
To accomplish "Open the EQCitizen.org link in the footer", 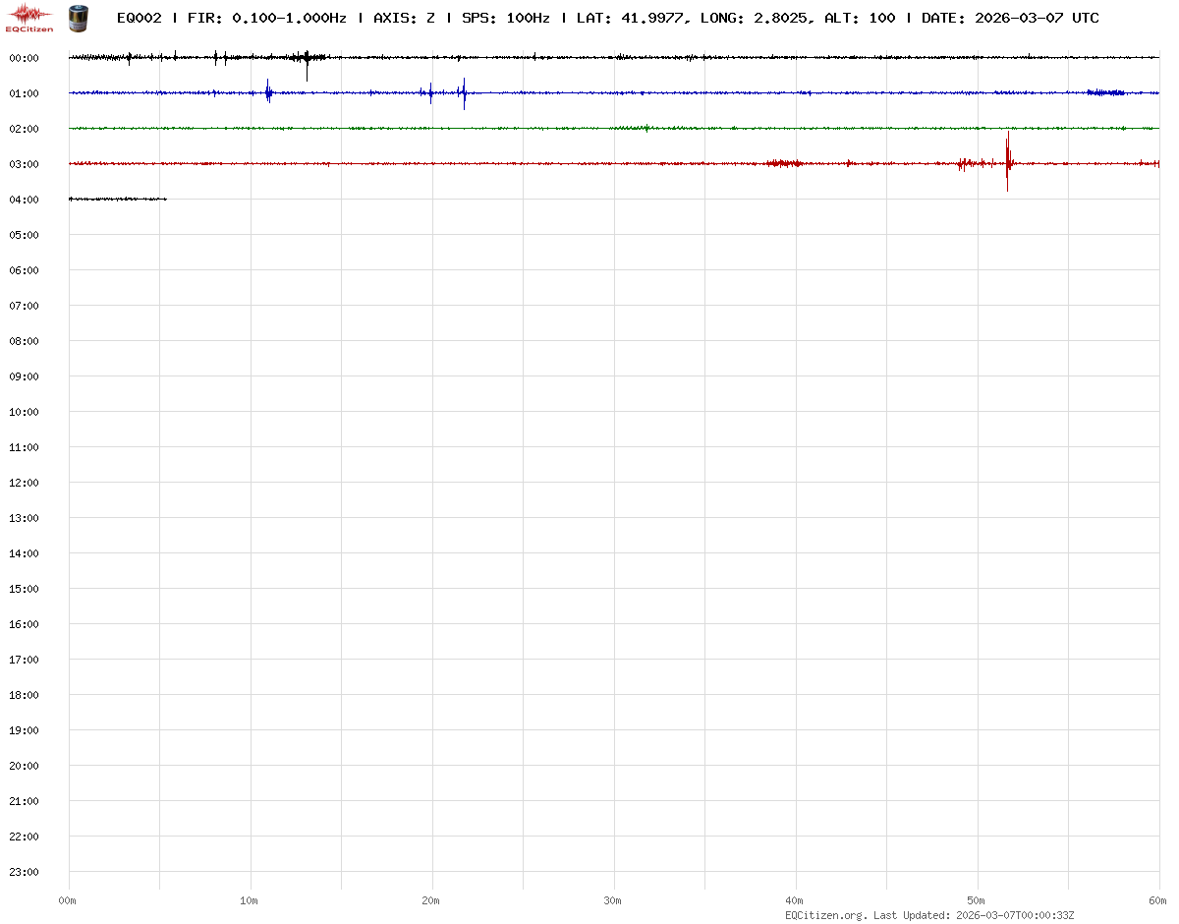I will click(x=825, y=915).
